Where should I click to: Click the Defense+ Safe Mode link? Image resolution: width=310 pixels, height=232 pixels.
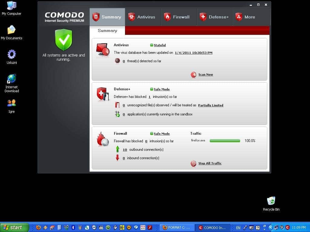pyautogui.click(x=162, y=89)
